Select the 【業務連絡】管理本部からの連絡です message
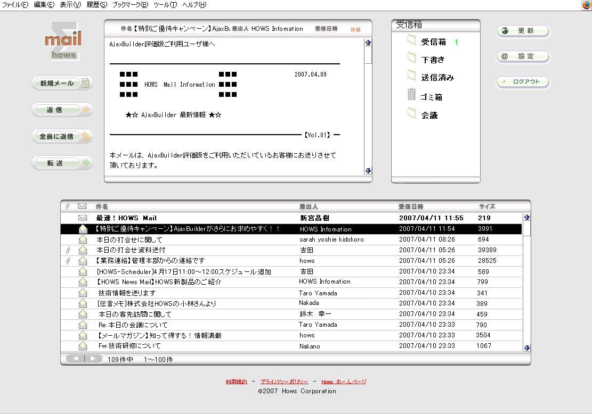Screen dimensions: 592x414 tap(291, 261)
